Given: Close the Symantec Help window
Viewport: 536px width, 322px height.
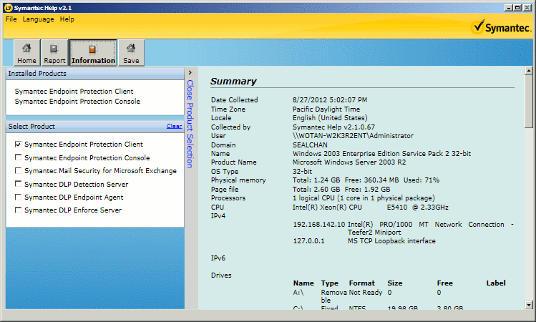Looking at the screenshot, I should [x=527, y=8].
